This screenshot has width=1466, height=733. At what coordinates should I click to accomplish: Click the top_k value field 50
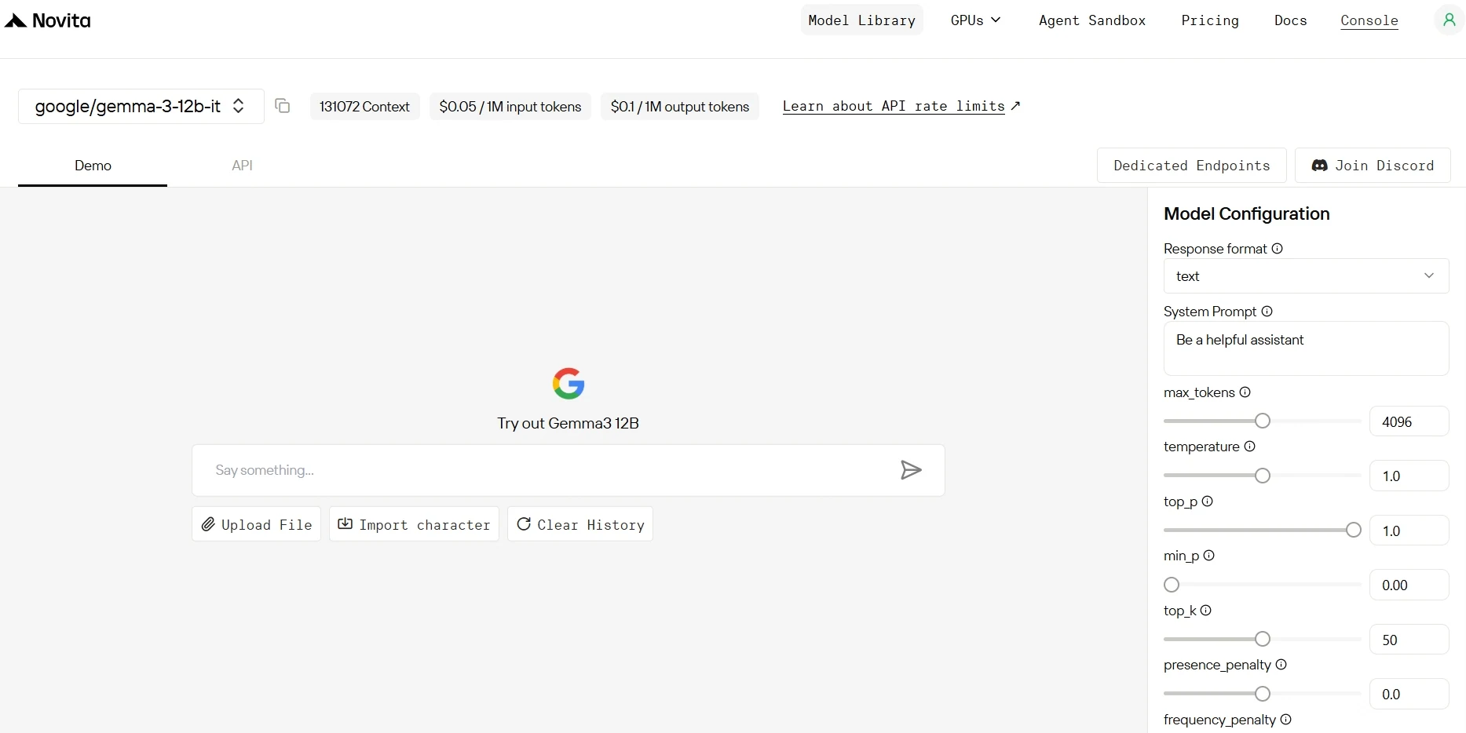[x=1409, y=640]
